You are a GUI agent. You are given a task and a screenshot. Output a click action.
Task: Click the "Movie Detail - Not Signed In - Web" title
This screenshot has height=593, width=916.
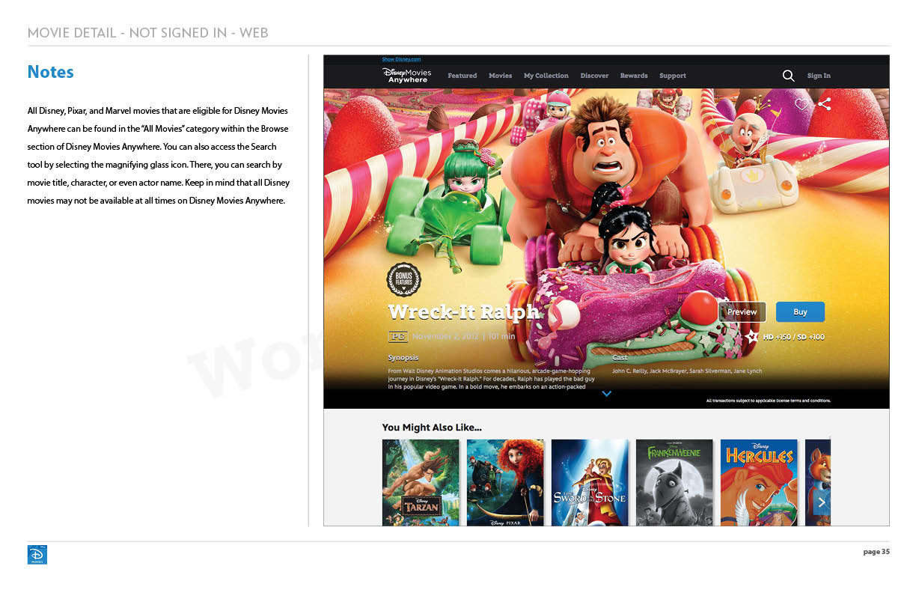[147, 33]
